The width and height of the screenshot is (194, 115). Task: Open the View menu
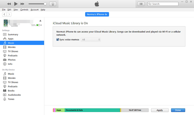click(x=16, y=10)
